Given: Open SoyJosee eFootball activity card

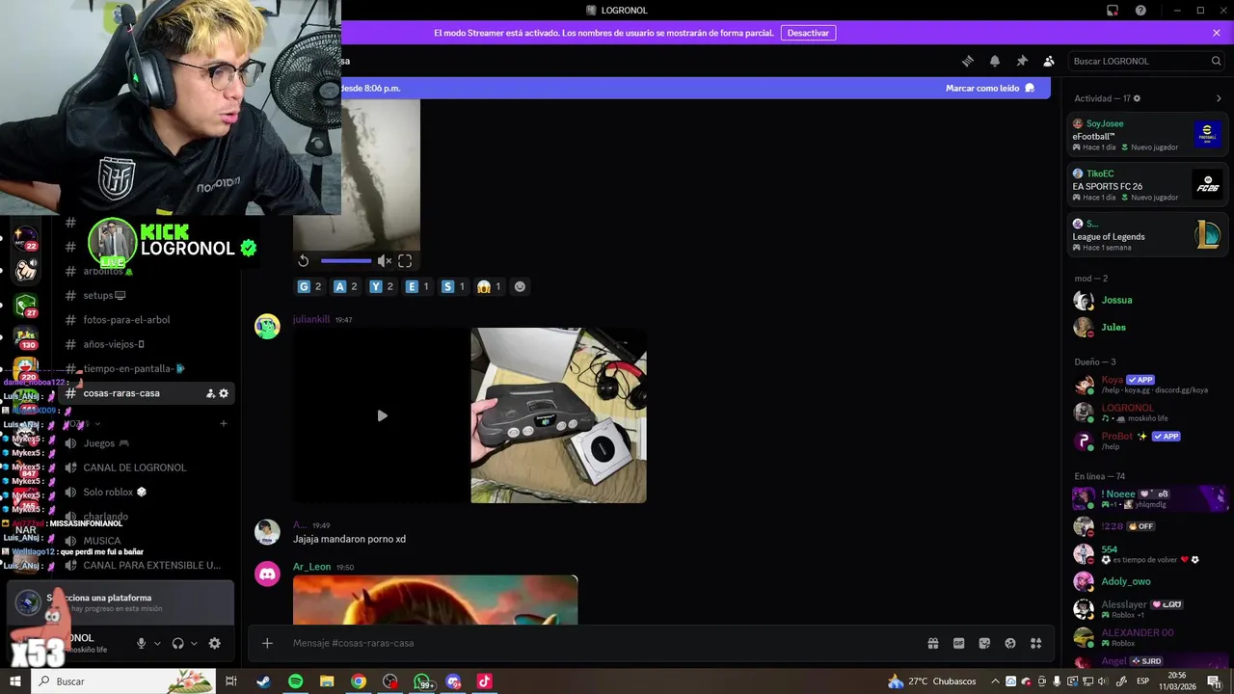Looking at the screenshot, I should [x=1146, y=135].
